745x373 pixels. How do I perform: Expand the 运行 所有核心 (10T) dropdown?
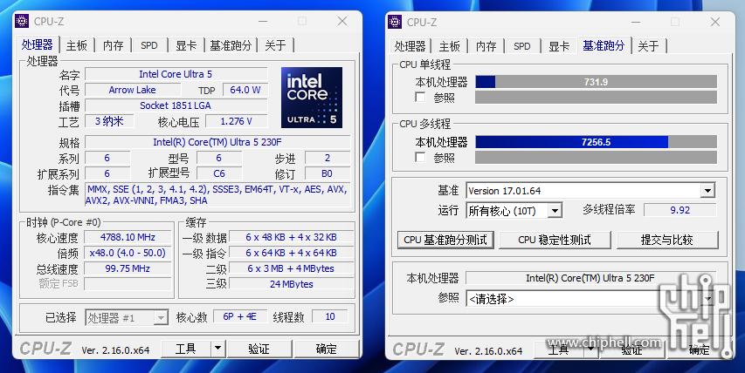(x=554, y=211)
